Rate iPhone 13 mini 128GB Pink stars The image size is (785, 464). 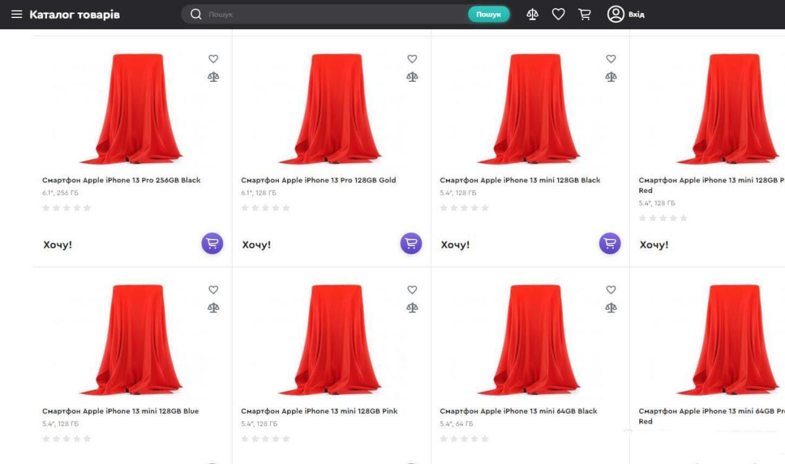coord(265,439)
